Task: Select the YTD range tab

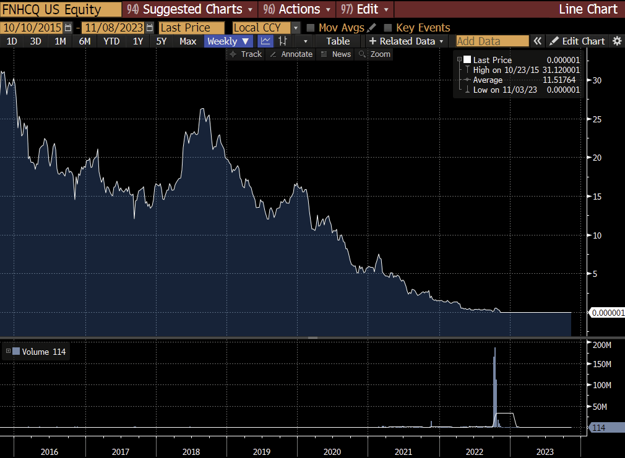Action: click(111, 41)
